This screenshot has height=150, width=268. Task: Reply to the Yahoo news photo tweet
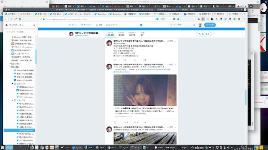point(115,122)
